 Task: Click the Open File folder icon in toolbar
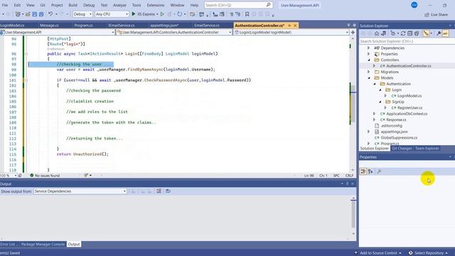pos(28,14)
